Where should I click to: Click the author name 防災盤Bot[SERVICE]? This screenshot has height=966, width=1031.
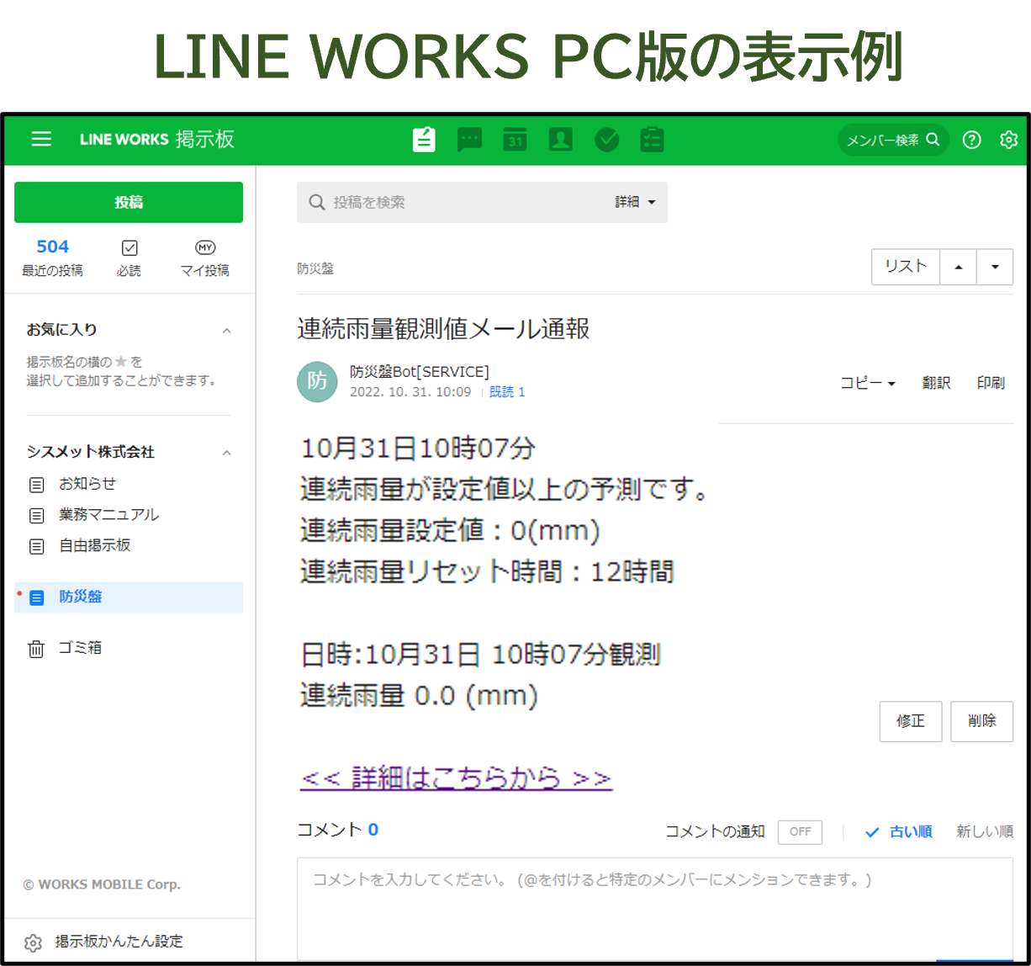point(420,372)
